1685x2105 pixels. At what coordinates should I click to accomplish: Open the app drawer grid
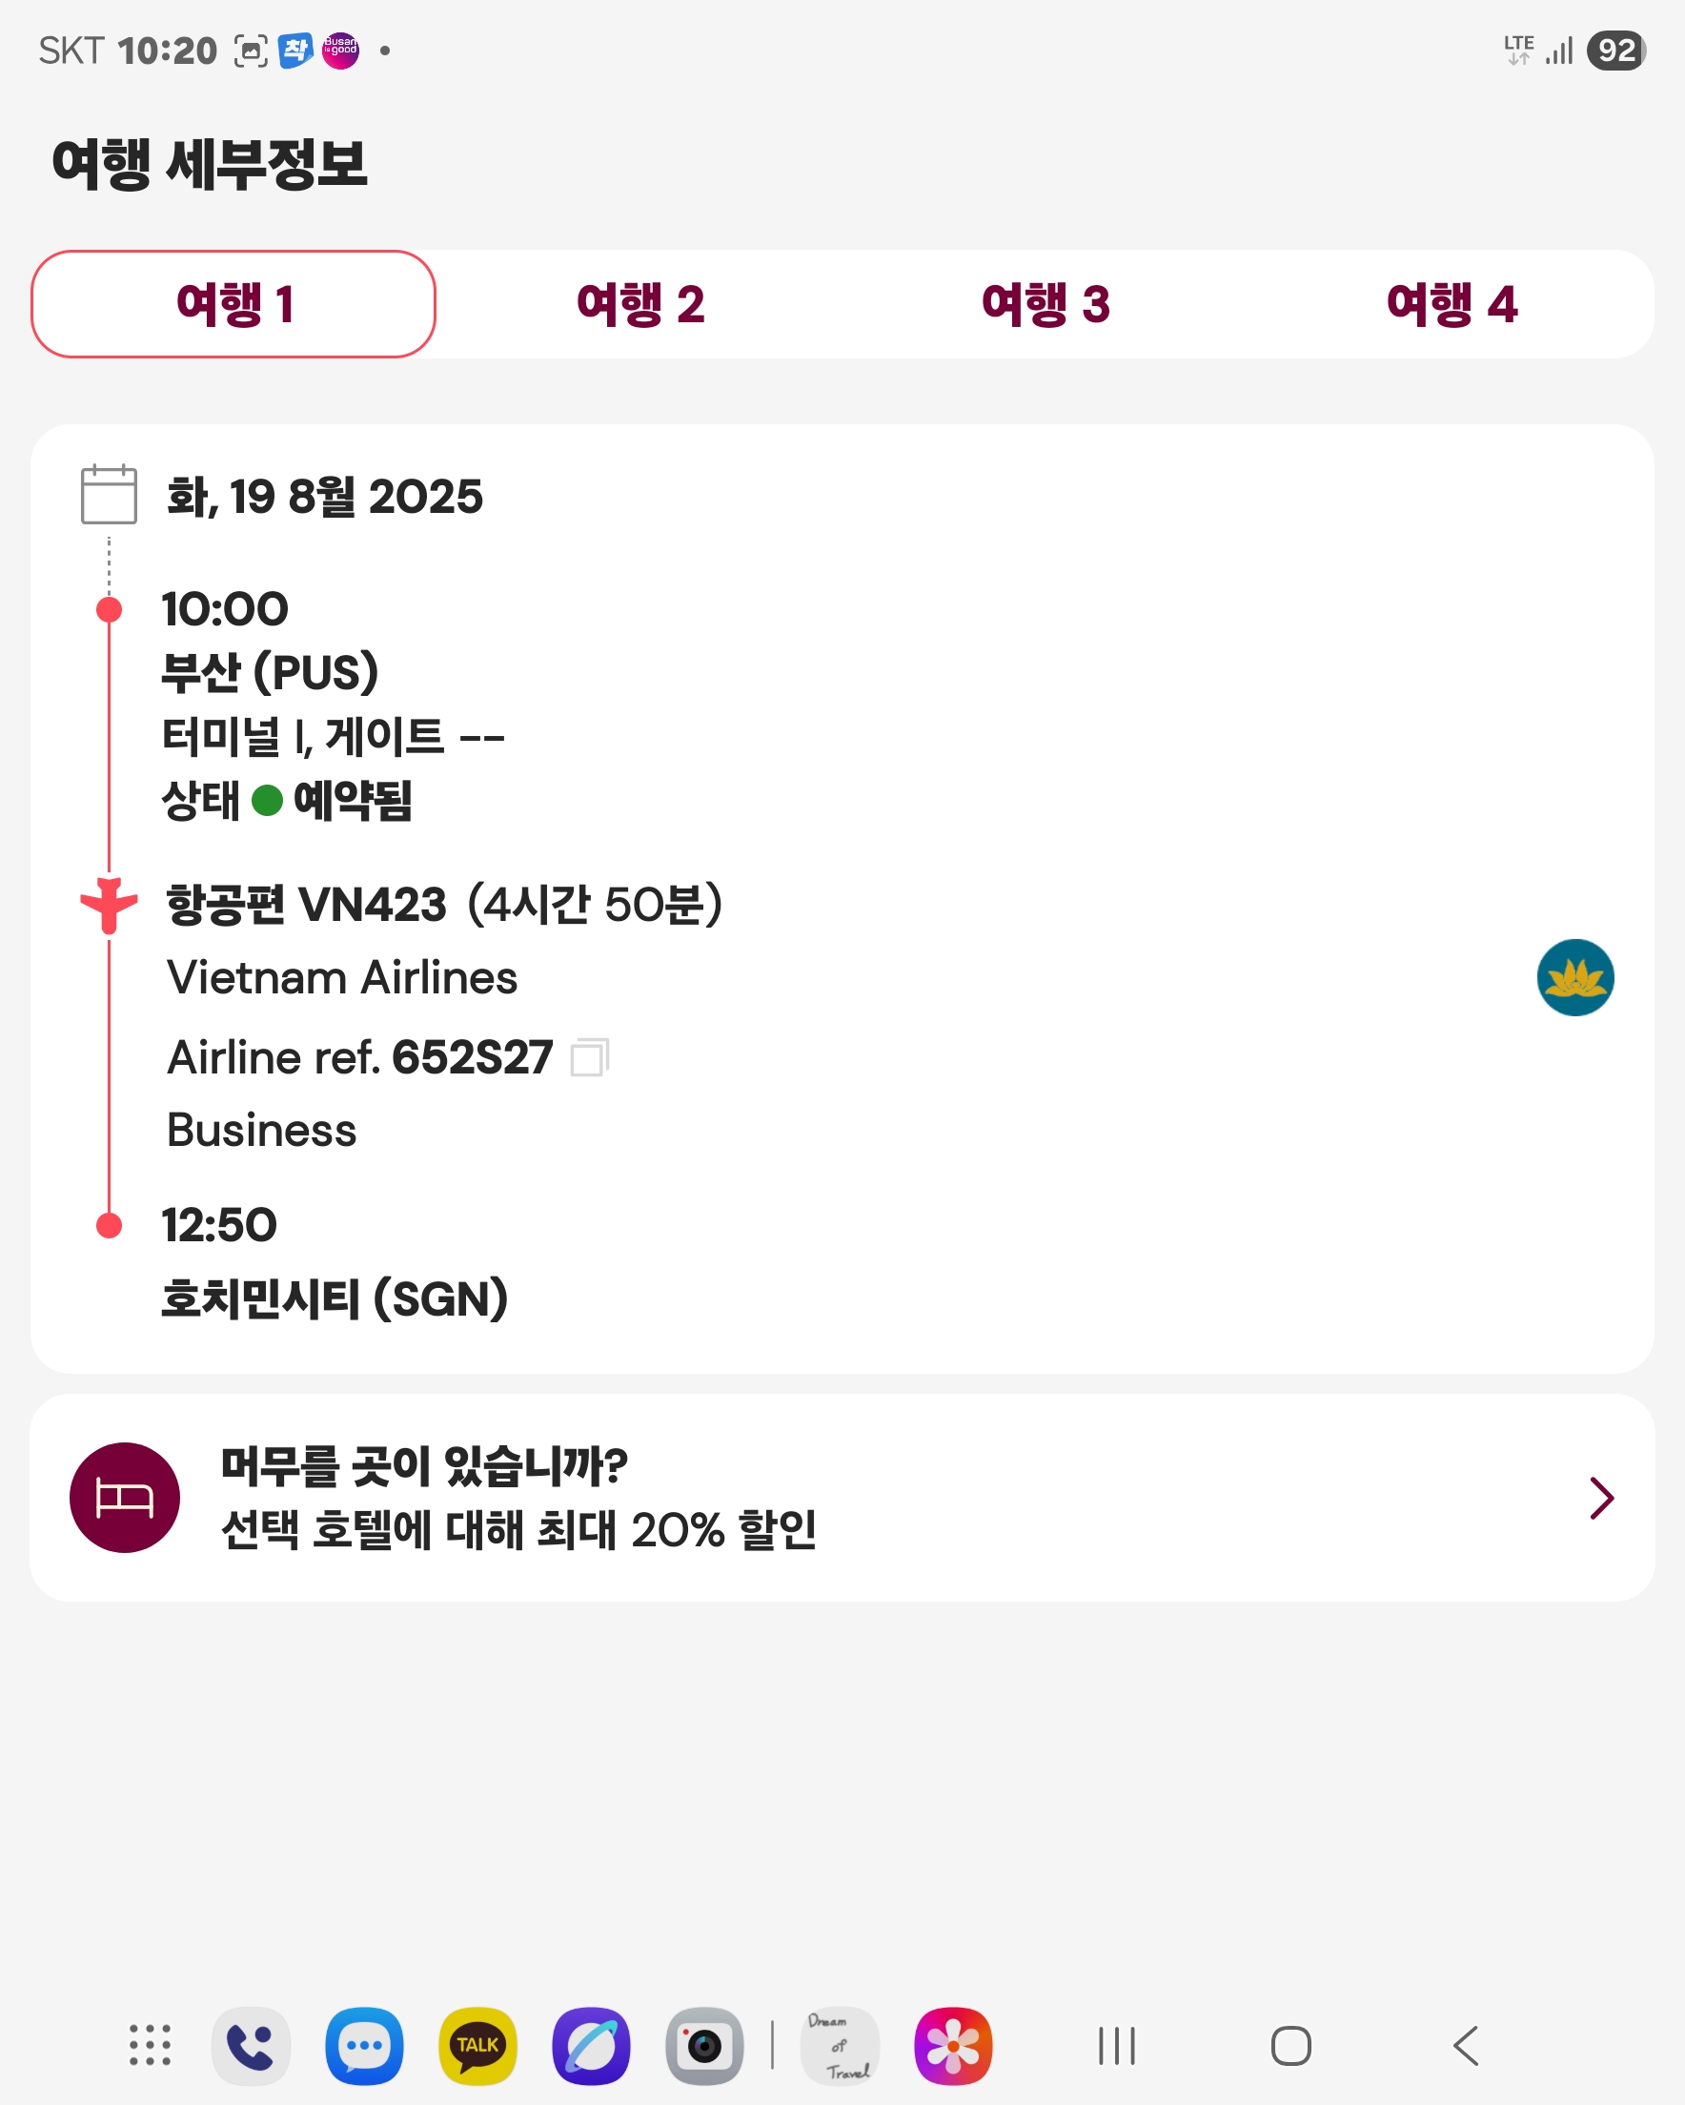[151, 2046]
